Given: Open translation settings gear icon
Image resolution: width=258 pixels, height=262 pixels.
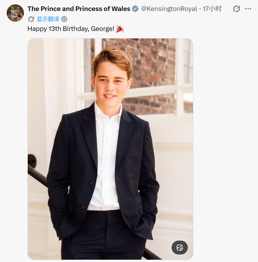Looking at the screenshot, I should (x=64, y=19).
